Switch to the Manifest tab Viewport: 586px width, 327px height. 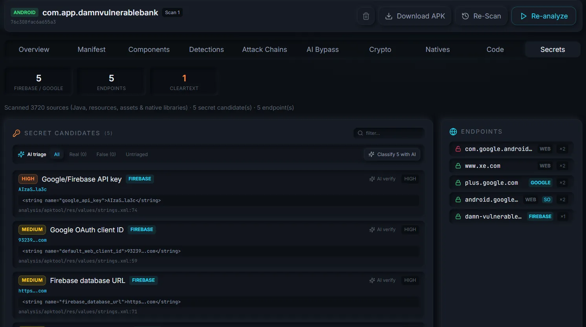tap(92, 50)
